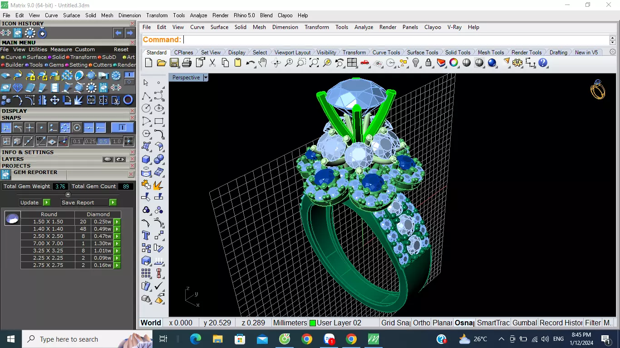The width and height of the screenshot is (620, 348).
Task: Click the User Layer 02 green color swatch
Action: click(x=313, y=323)
